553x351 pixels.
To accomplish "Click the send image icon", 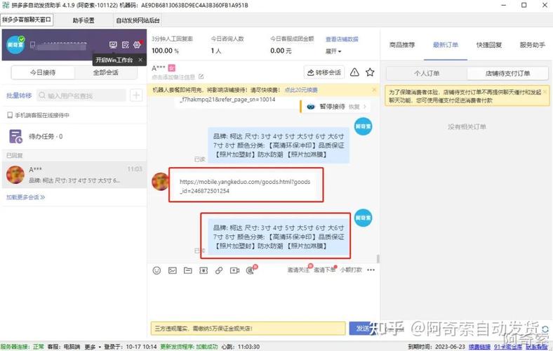I will coord(172,270).
